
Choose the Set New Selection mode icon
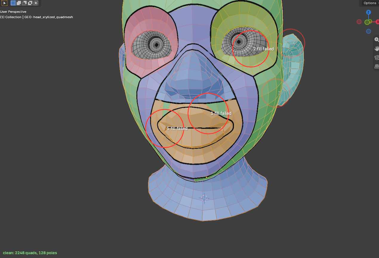[13, 3]
